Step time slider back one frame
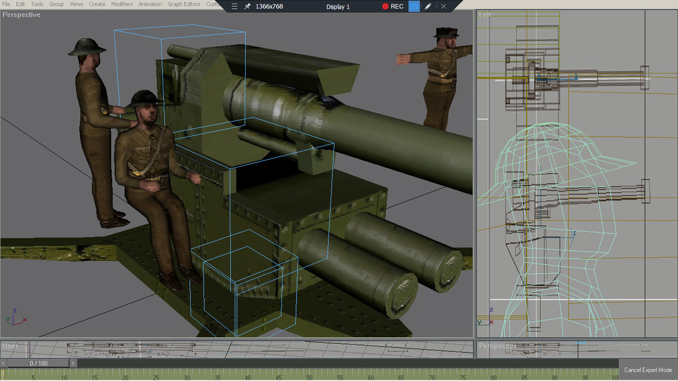The image size is (678, 381). [4, 363]
